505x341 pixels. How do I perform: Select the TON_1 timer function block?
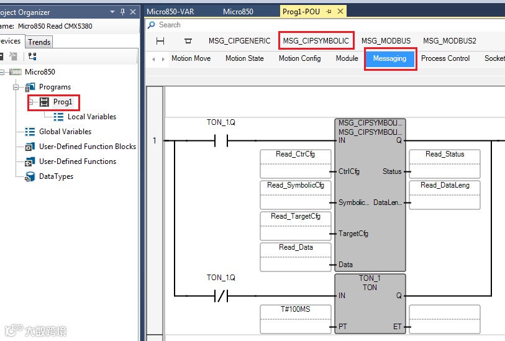point(370,304)
